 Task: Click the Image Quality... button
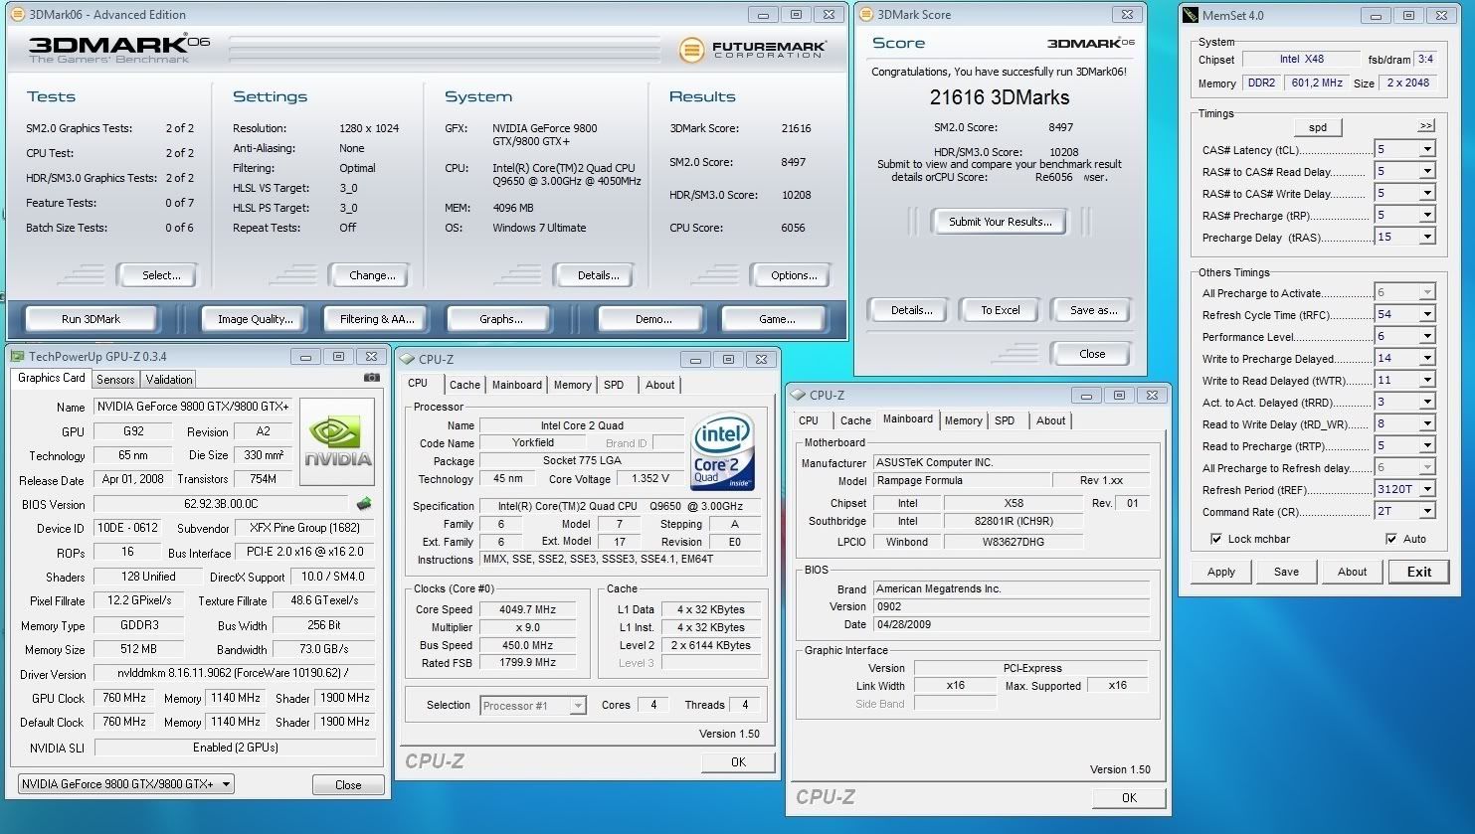(256, 319)
